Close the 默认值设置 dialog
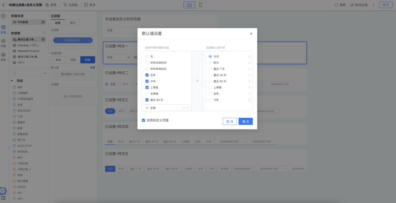Image resolution: width=396 pixels, height=203 pixels. pos(251,34)
